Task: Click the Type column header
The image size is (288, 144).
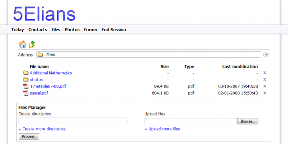Action: (189, 66)
